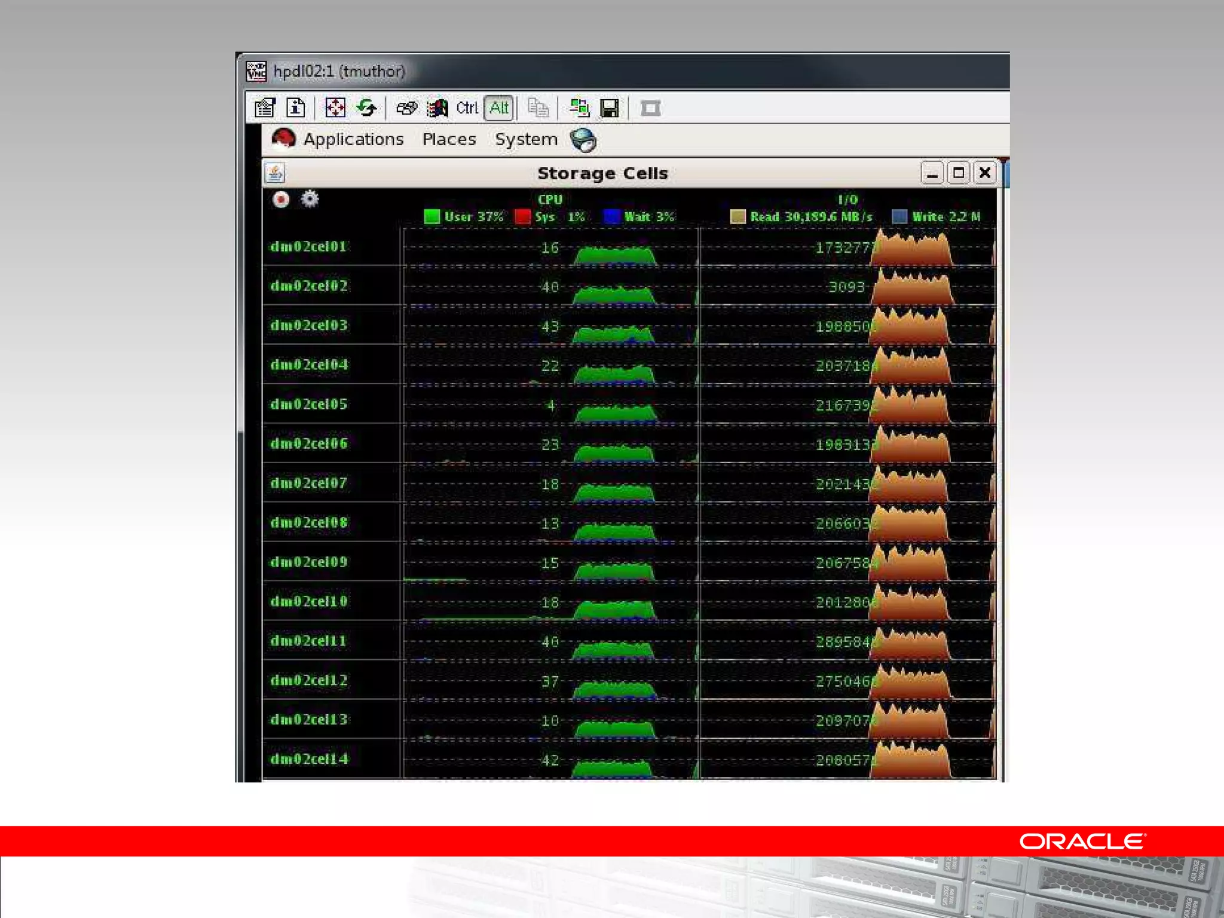This screenshot has width=1224, height=918.
Task: Click the tan Read I/O legend swatch
Action: [x=738, y=216]
